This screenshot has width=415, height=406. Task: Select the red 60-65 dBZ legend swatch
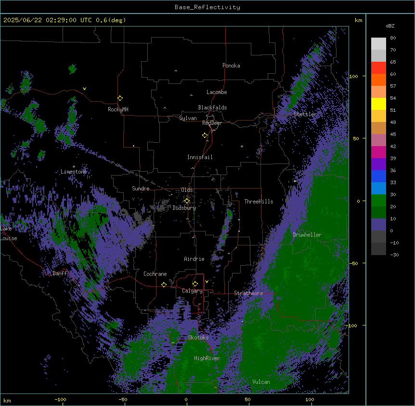click(x=378, y=68)
